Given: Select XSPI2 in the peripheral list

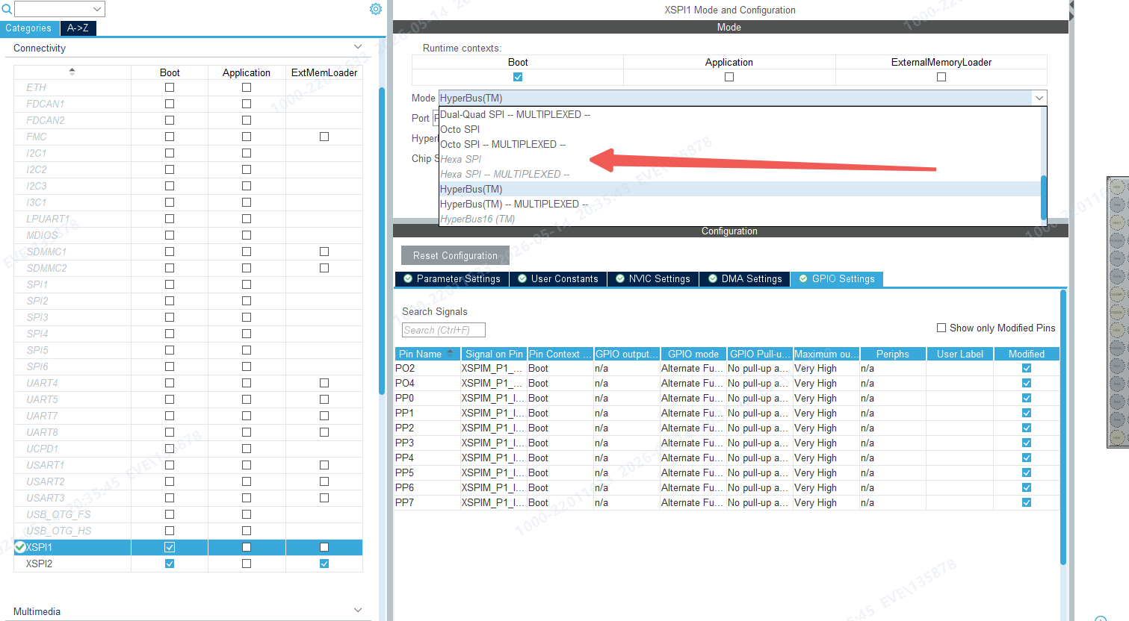Looking at the screenshot, I should (39, 564).
